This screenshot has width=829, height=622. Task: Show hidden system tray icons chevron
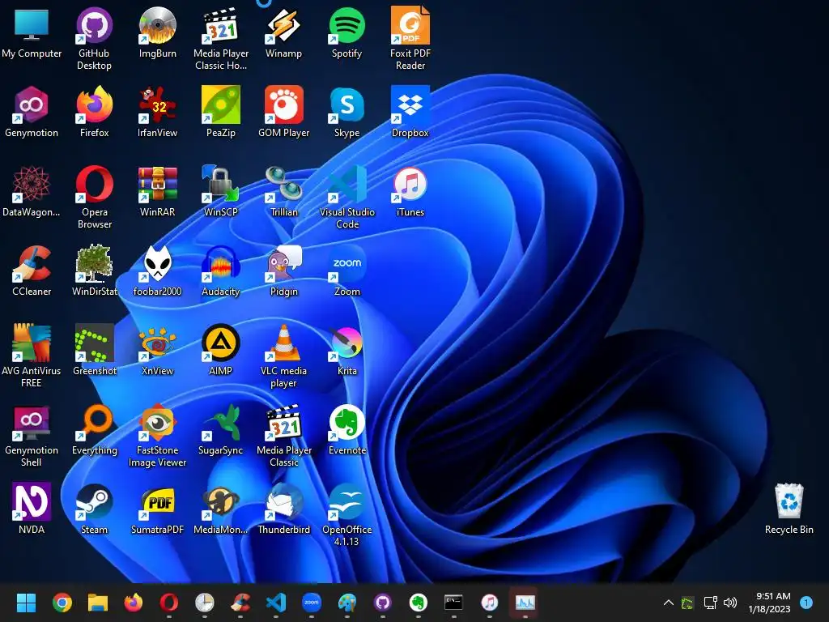668,603
